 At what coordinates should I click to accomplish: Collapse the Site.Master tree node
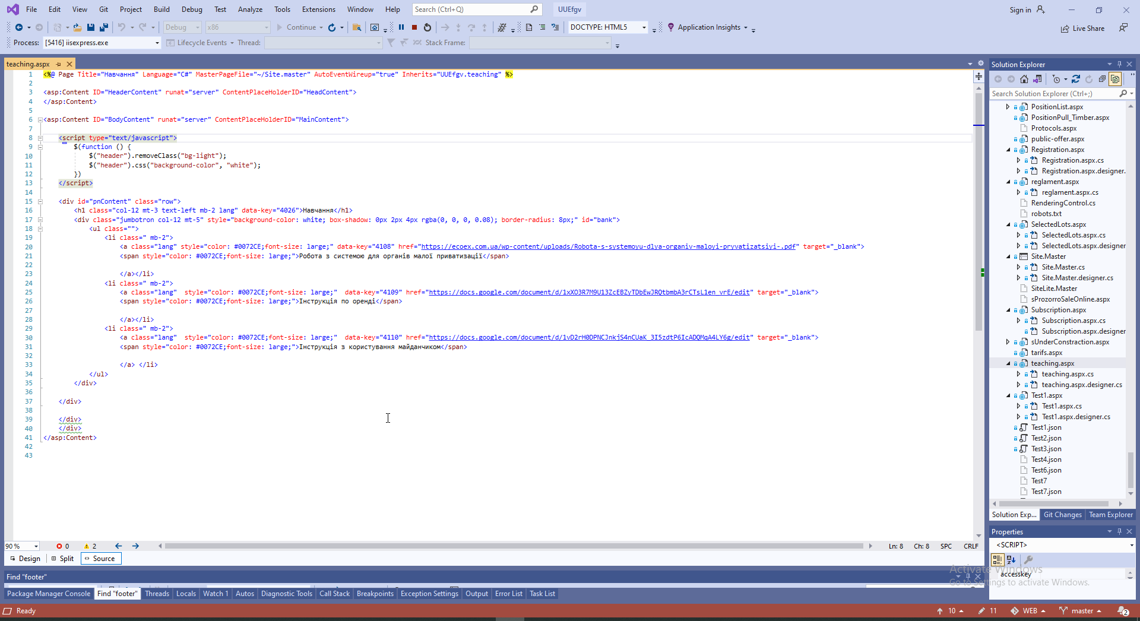(x=1008, y=256)
